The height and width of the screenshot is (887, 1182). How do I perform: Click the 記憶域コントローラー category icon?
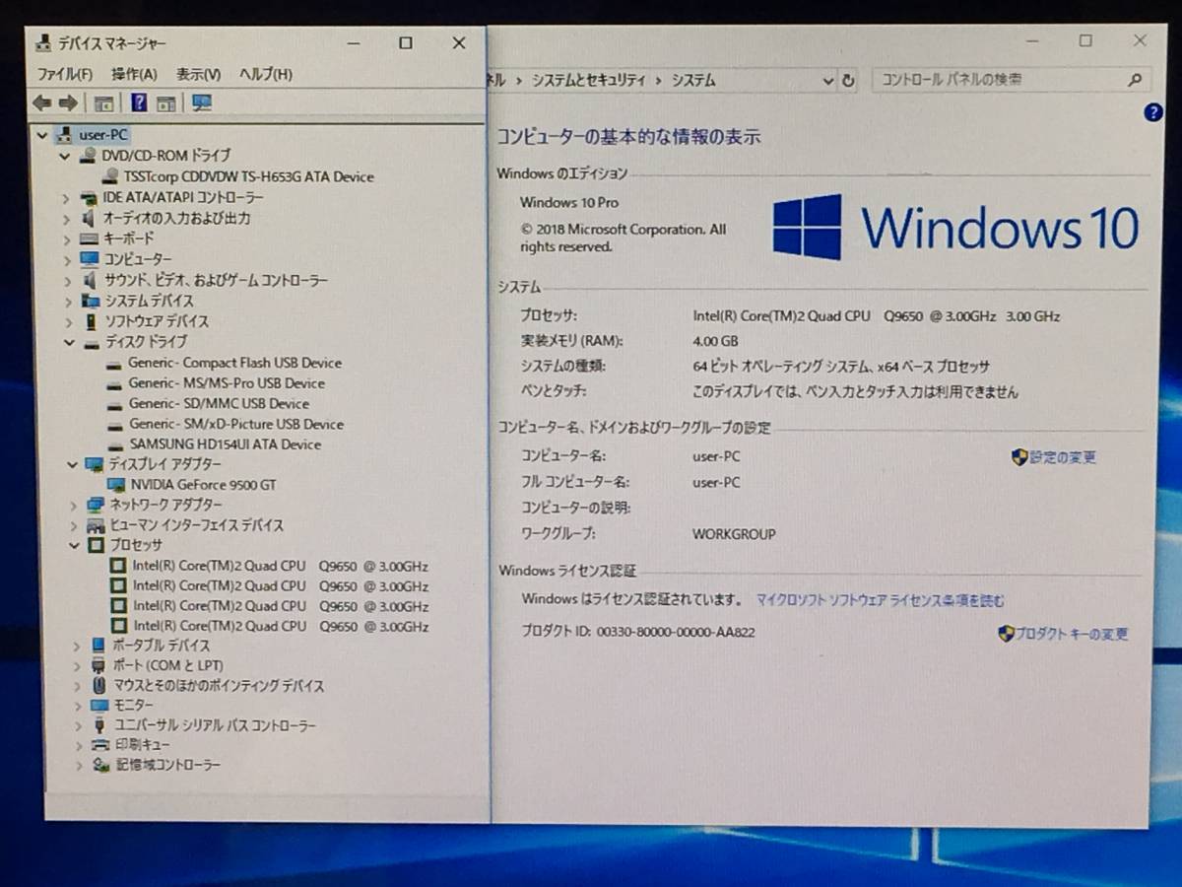click(100, 765)
